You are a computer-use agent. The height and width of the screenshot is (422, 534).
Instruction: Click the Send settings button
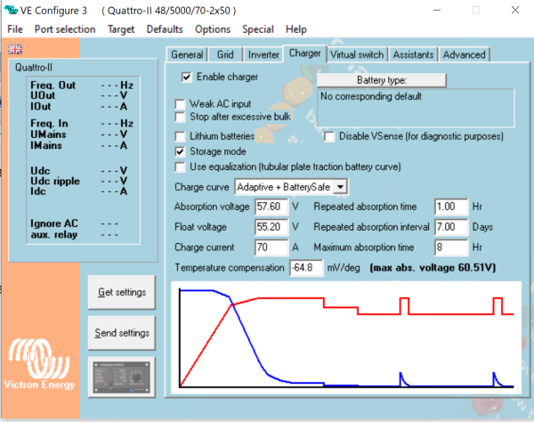[122, 333]
